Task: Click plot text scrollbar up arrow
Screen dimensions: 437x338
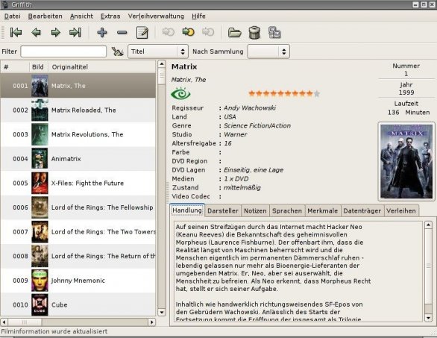Action: tap(428, 225)
